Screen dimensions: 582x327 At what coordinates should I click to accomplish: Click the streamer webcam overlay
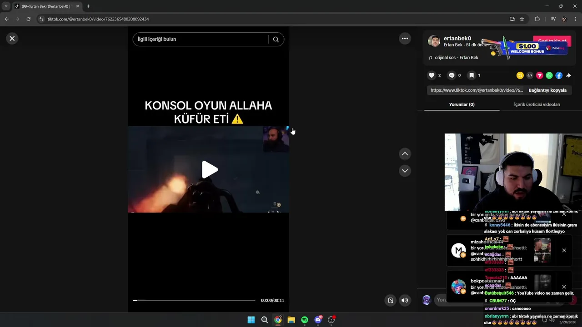point(513,172)
